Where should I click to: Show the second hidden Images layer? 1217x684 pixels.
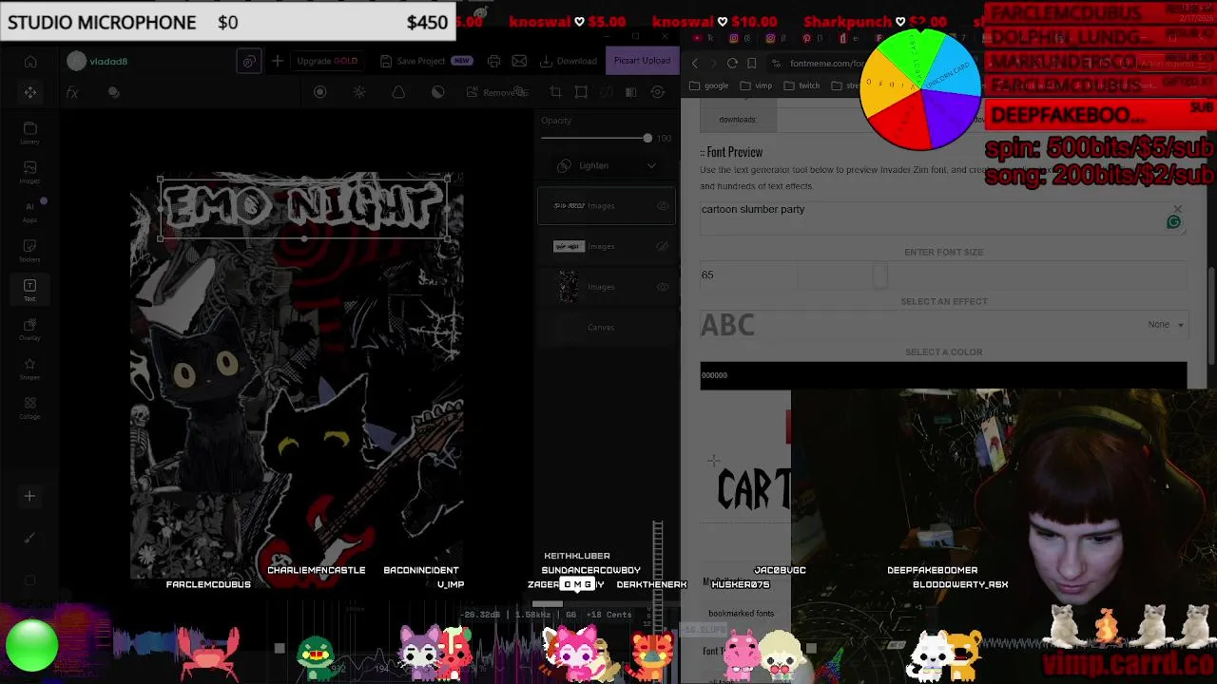(663, 246)
